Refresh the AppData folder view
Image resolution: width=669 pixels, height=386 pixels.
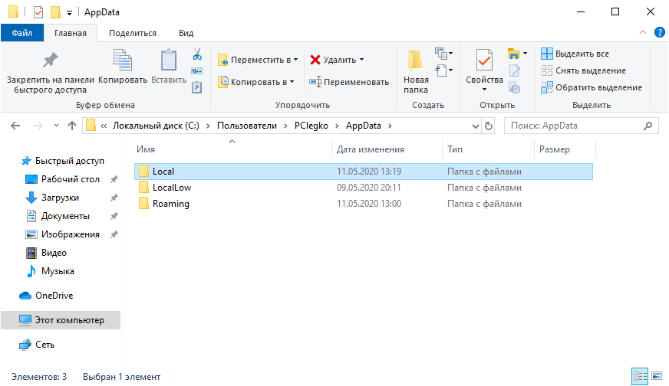click(489, 126)
